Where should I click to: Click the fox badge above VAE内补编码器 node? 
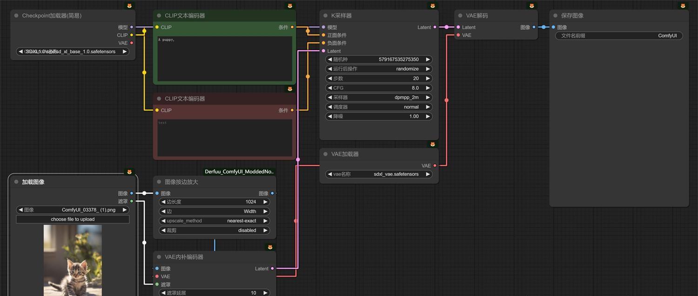click(x=270, y=247)
